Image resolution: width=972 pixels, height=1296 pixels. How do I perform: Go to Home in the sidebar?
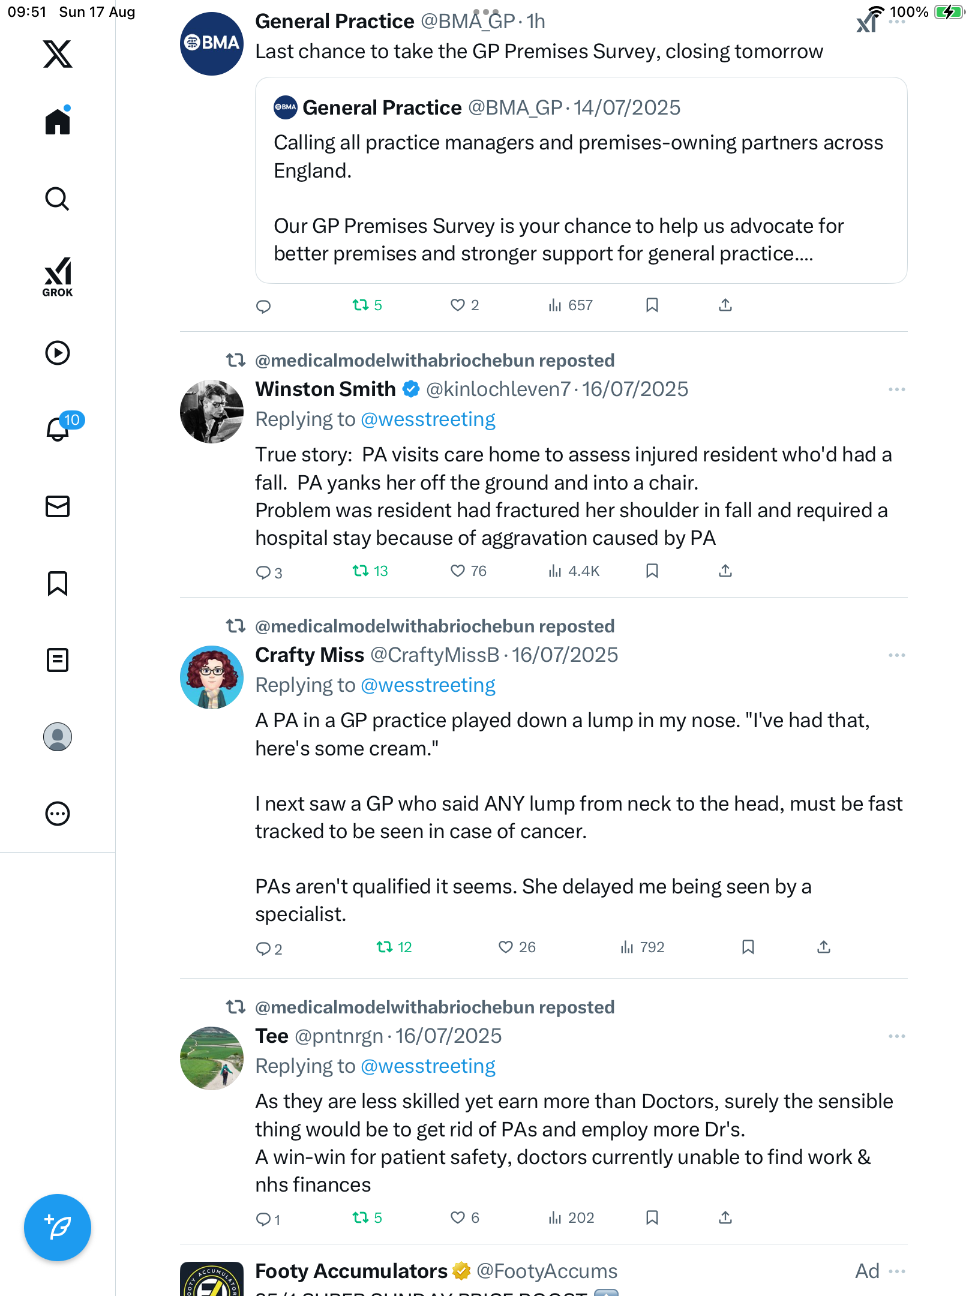coord(58,121)
